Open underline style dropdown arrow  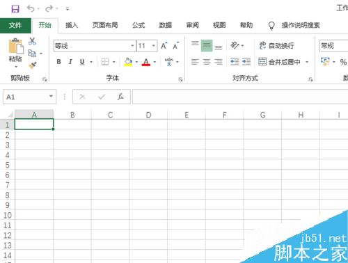point(91,62)
